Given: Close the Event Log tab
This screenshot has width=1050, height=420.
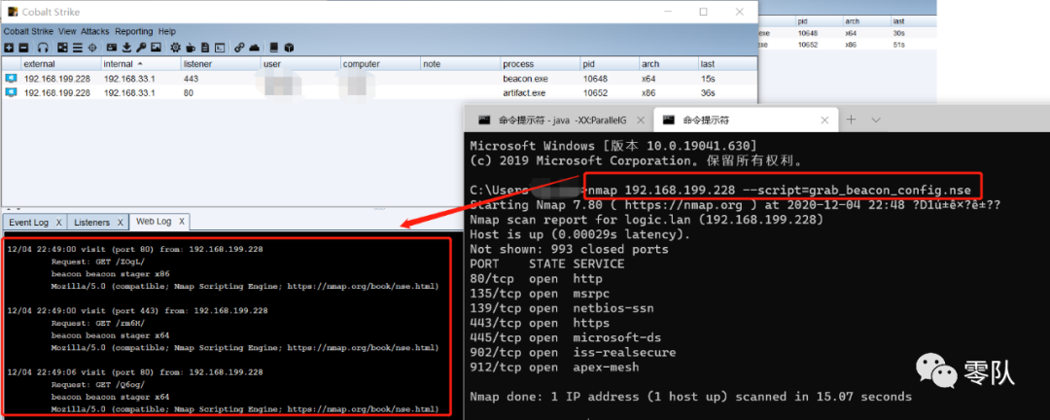Looking at the screenshot, I should click(58, 222).
